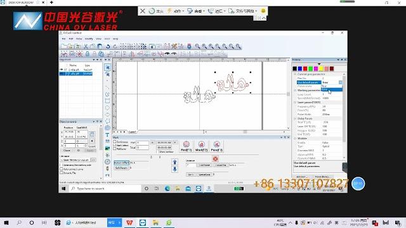406x228 pixels.
Task: Click the Param library button
Action: click(322, 177)
